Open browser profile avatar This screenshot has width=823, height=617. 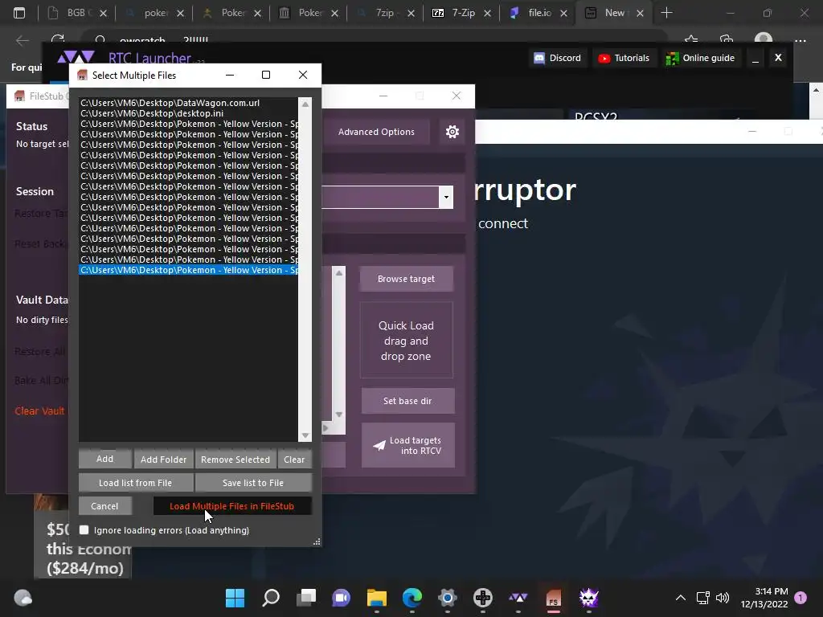tap(764, 40)
